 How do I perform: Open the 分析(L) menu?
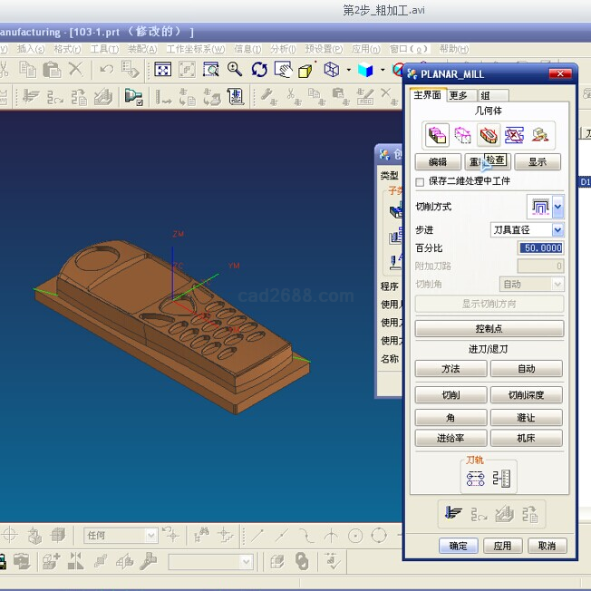pos(283,49)
